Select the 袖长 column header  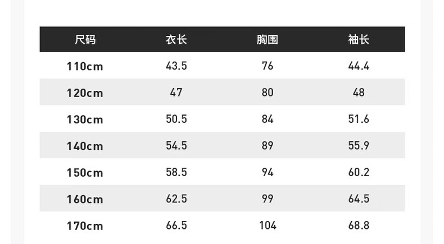point(359,40)
